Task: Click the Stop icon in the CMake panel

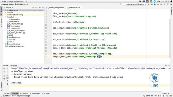Action: coord(4,72)
